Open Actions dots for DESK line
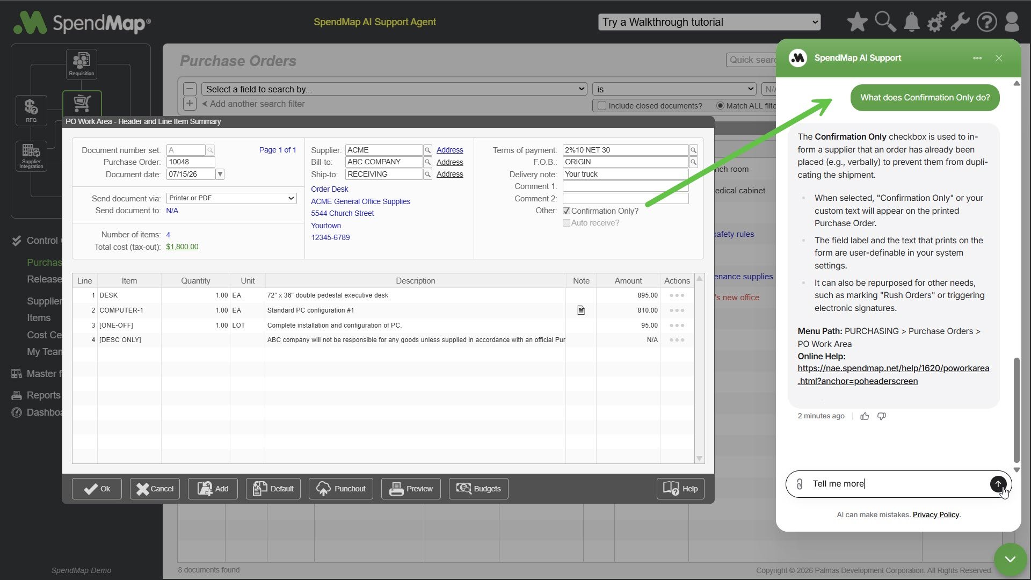Viewport: 1031px width, 580px height. pyautogui.click(x=677, y=295)
